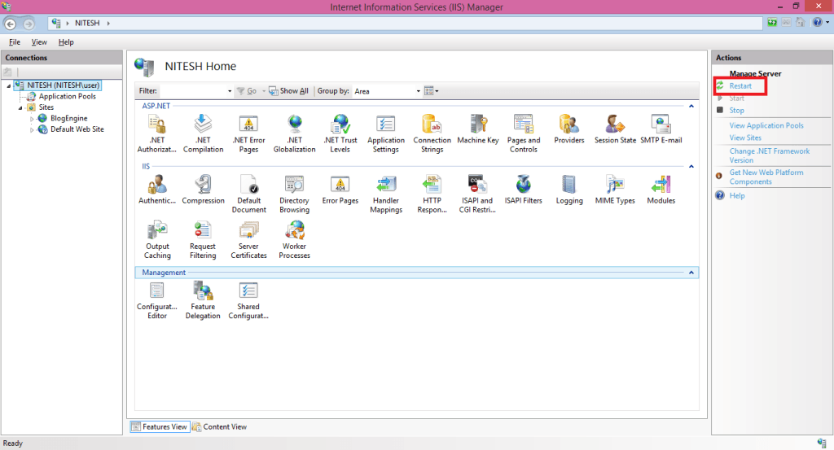834x450 pixels.
Task: Open SMTP E-mail feature
Action: [661, 129]
